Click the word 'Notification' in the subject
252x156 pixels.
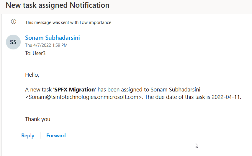pyautogui.click(x=89, y=5)
